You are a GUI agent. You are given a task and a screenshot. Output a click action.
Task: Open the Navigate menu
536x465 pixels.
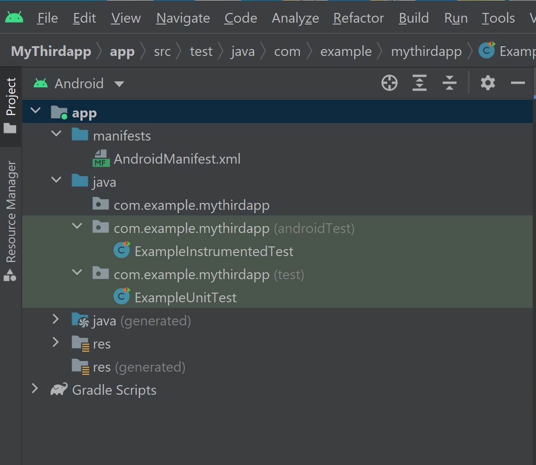[183, 18]
